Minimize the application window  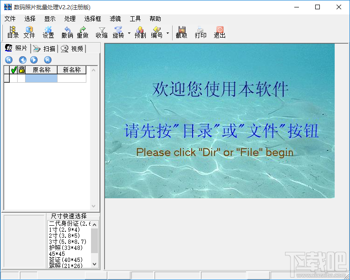click(297, 7)
